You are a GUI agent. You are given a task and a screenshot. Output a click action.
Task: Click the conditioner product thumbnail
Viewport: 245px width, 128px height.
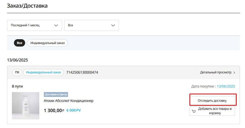[26, 106]
